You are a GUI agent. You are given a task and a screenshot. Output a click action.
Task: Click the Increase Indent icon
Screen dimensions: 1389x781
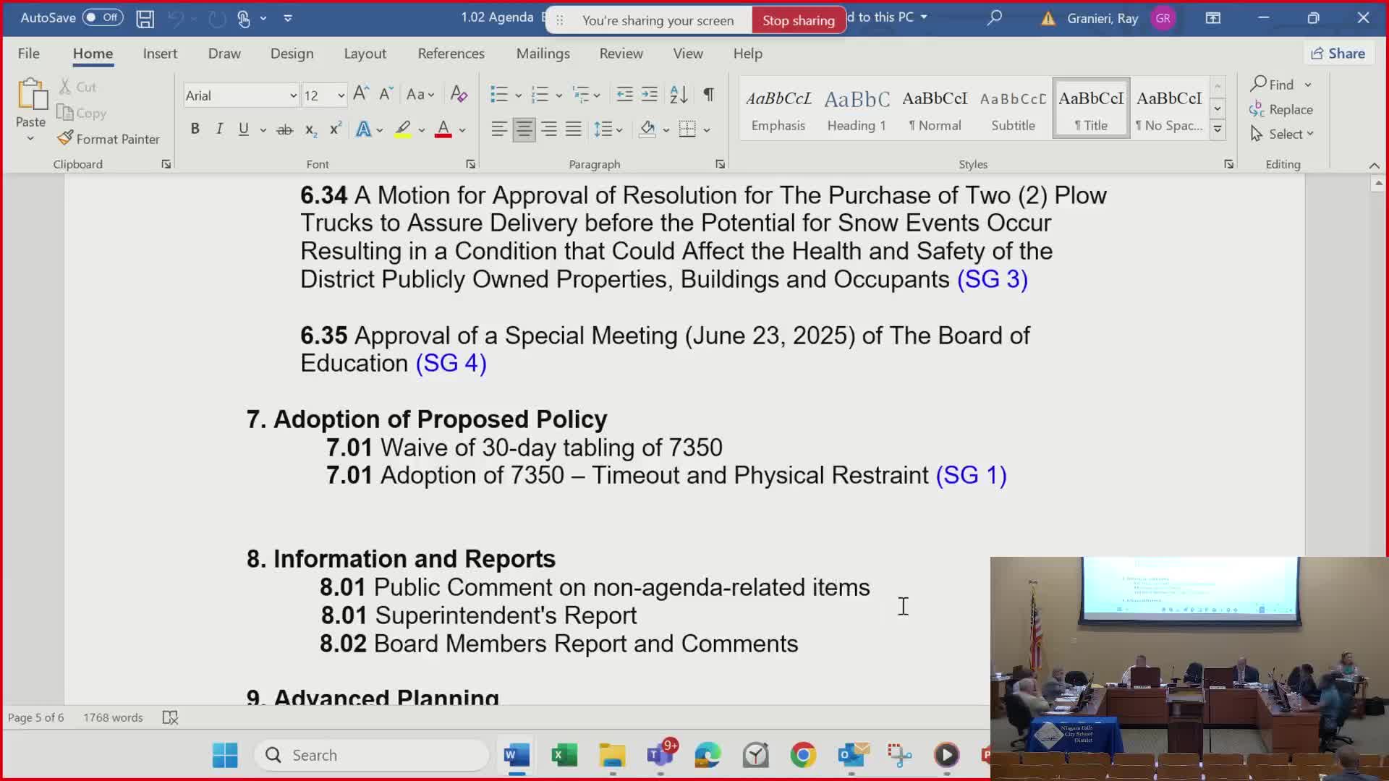coord(650,95)
